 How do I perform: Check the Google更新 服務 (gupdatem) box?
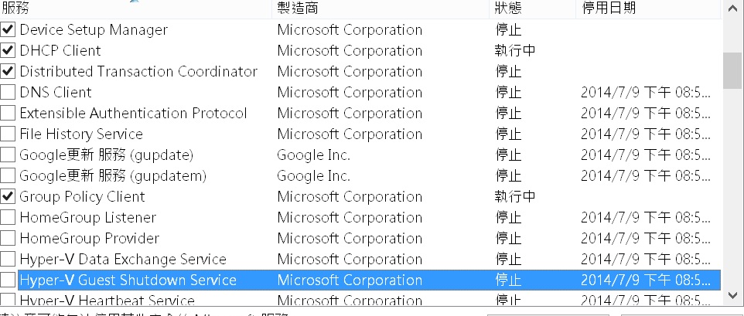[8, 176]
